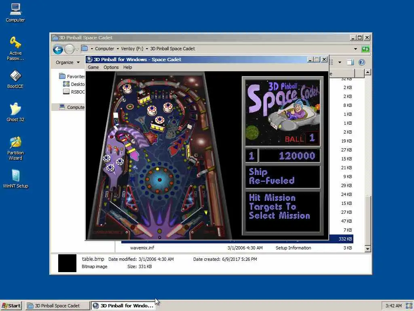Click the green Refresh button in address bar
The width and height of the screenshot is (414, 311).
point(365,49)
